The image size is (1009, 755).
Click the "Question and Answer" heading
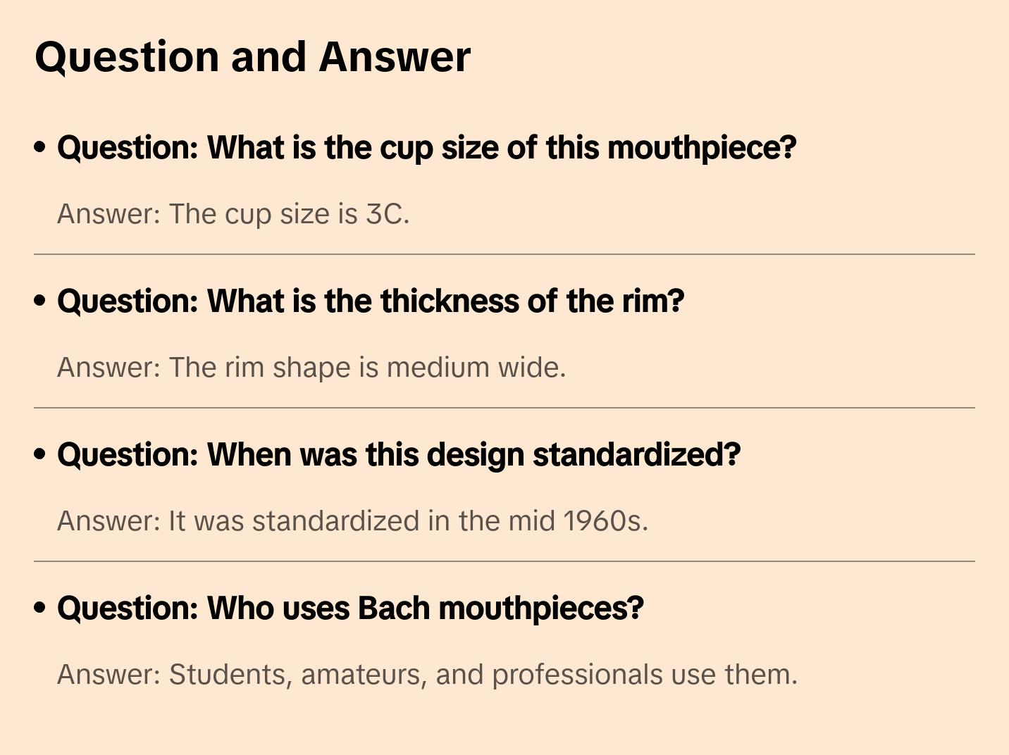point(252,56)
